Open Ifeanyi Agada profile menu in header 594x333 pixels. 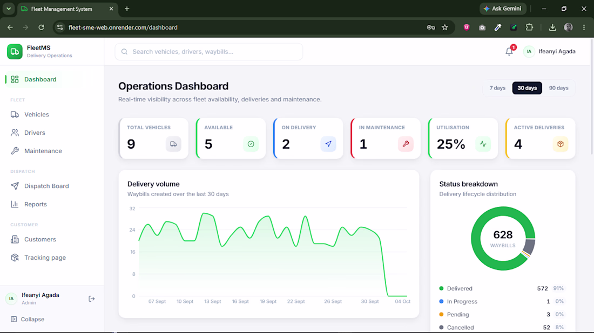[549, 51]
